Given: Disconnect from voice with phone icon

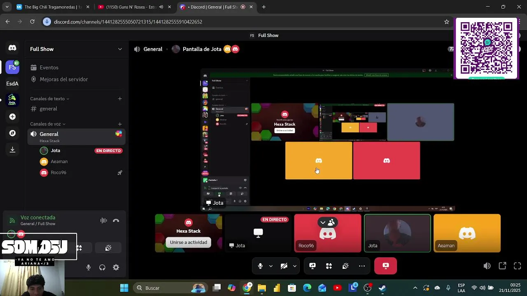Looking at the screenshot, I should (116, 220).
